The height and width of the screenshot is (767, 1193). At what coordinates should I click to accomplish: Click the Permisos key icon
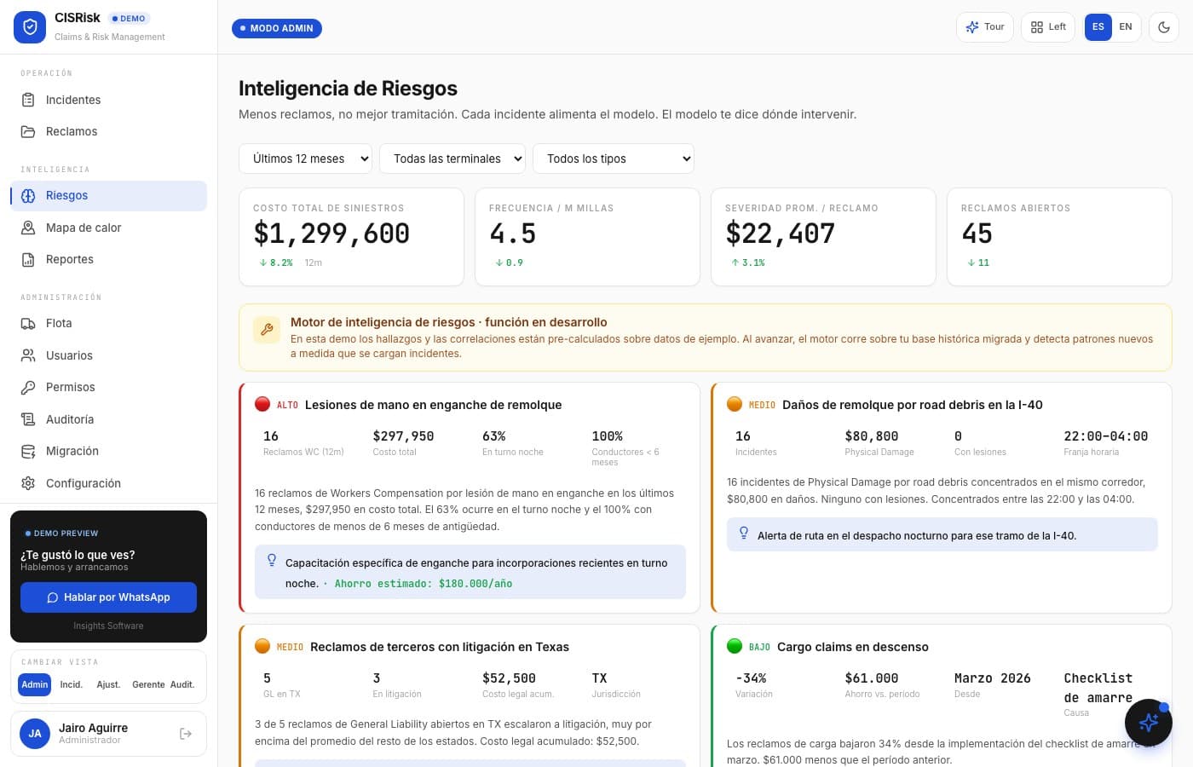pyautogui.click(x=28, y=387)
